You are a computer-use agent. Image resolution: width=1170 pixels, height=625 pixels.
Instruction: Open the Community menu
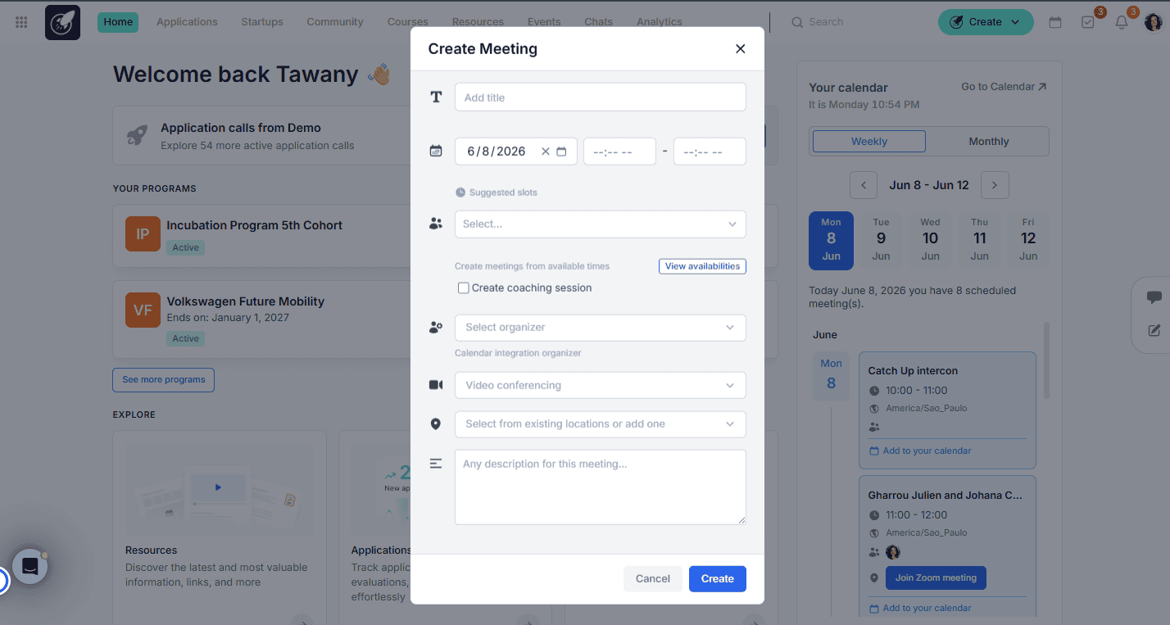(335, 22)
